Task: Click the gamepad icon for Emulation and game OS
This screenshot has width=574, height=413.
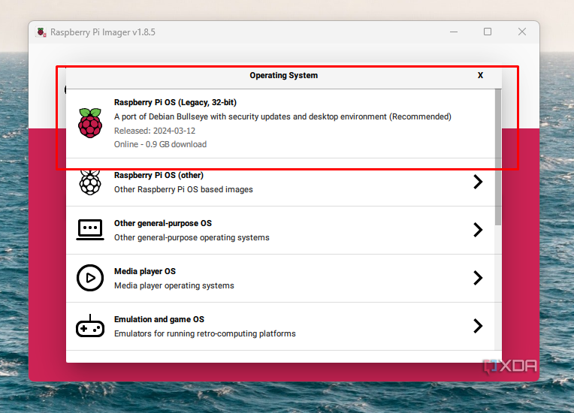Action: pyautogui.click(x=90, y=327)
